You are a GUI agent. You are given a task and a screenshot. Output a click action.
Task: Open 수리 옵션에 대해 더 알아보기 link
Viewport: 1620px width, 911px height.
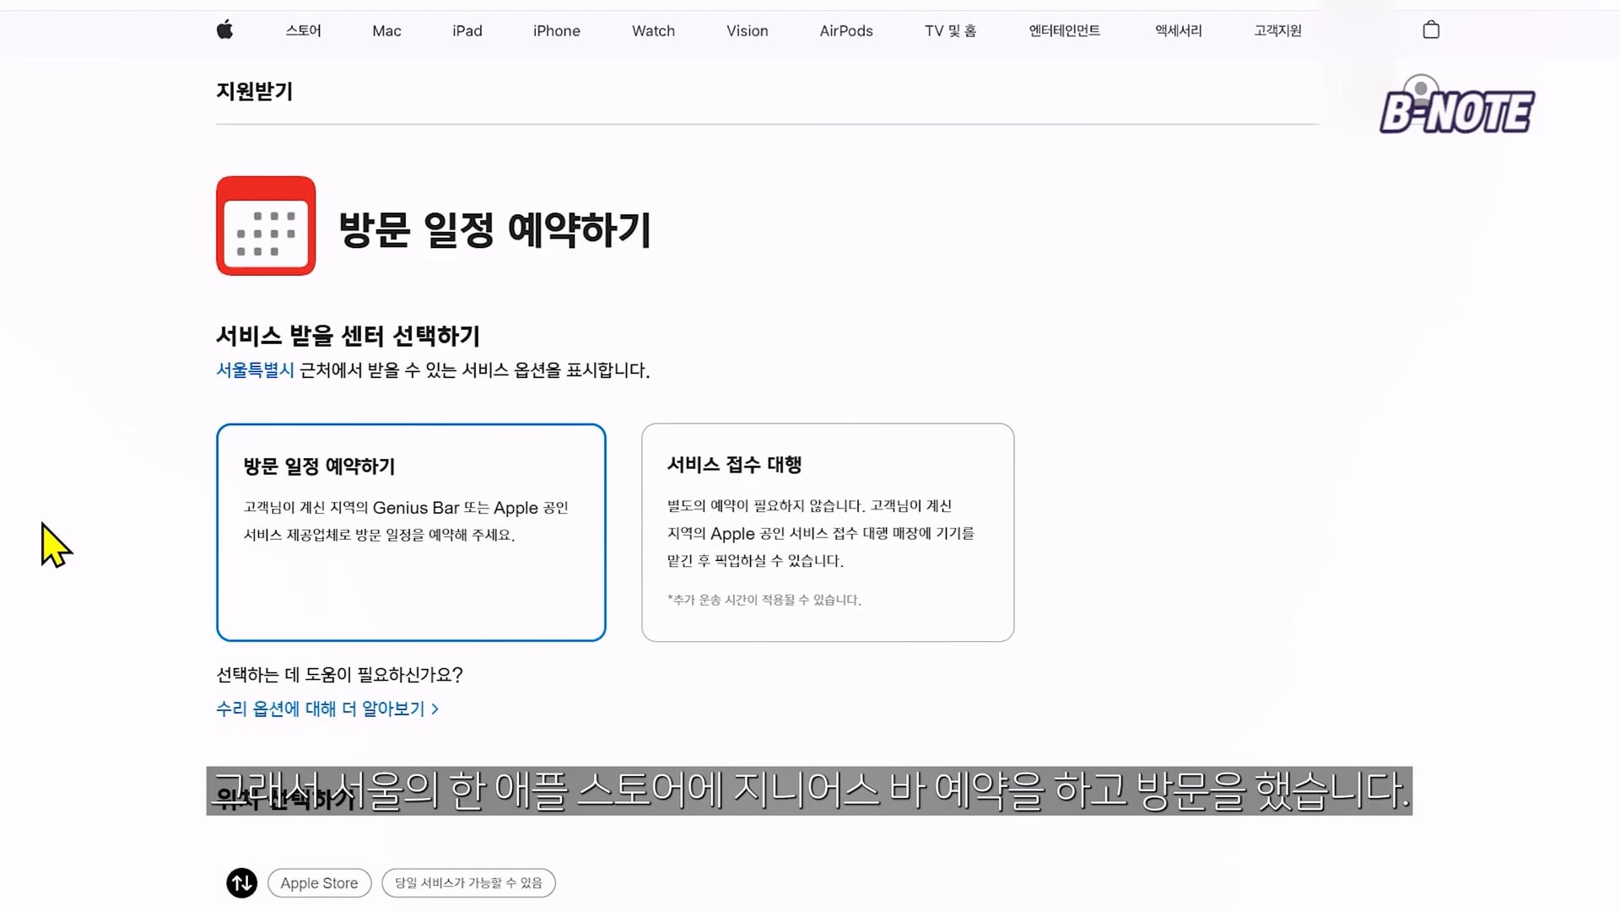point(327,709)
